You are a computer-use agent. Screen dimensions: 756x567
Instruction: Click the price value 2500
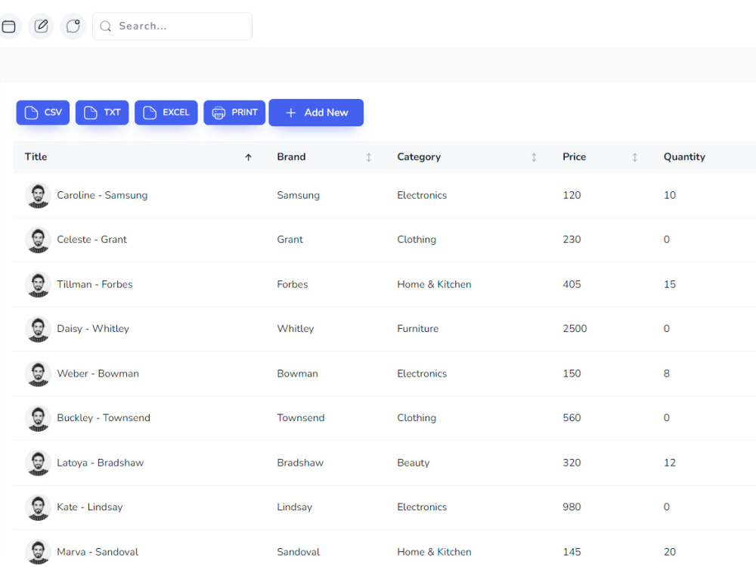pos(575,329)
